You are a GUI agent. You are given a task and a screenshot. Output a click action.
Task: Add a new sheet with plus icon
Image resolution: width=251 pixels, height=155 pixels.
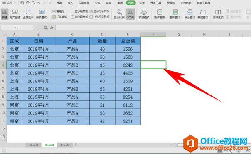[x=76, y=145]
